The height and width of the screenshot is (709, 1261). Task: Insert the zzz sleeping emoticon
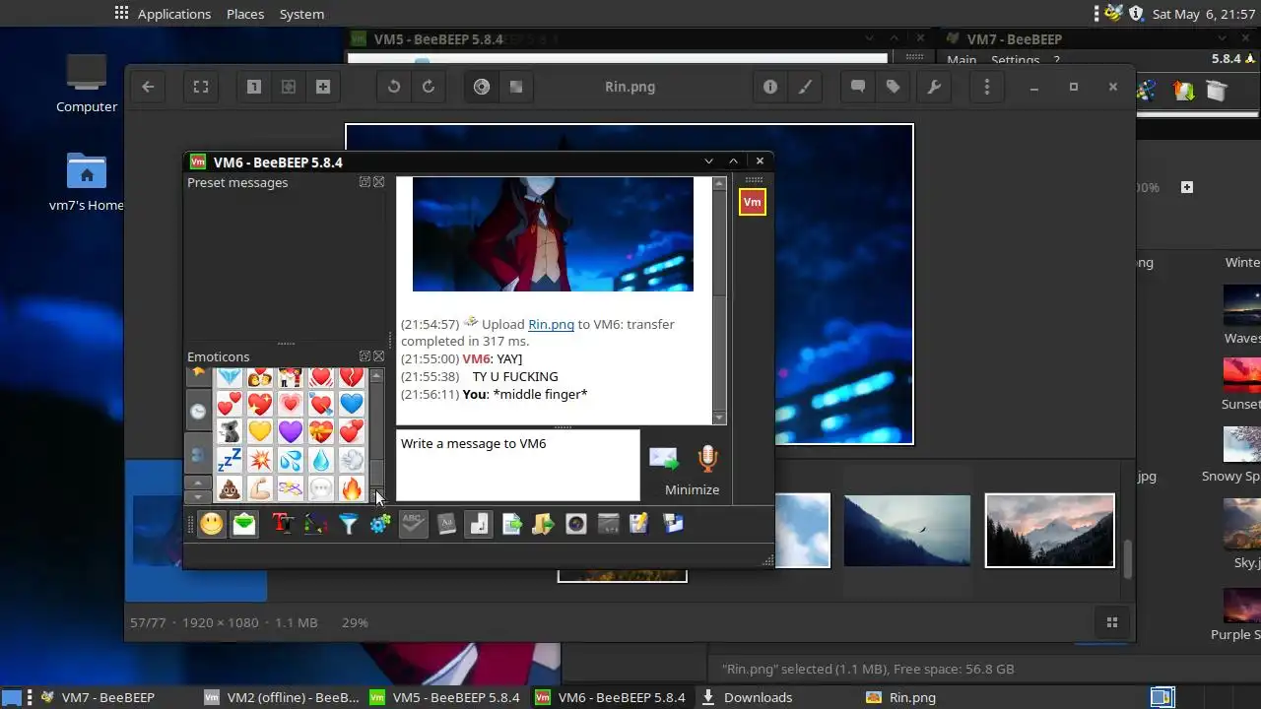(230, 460)
